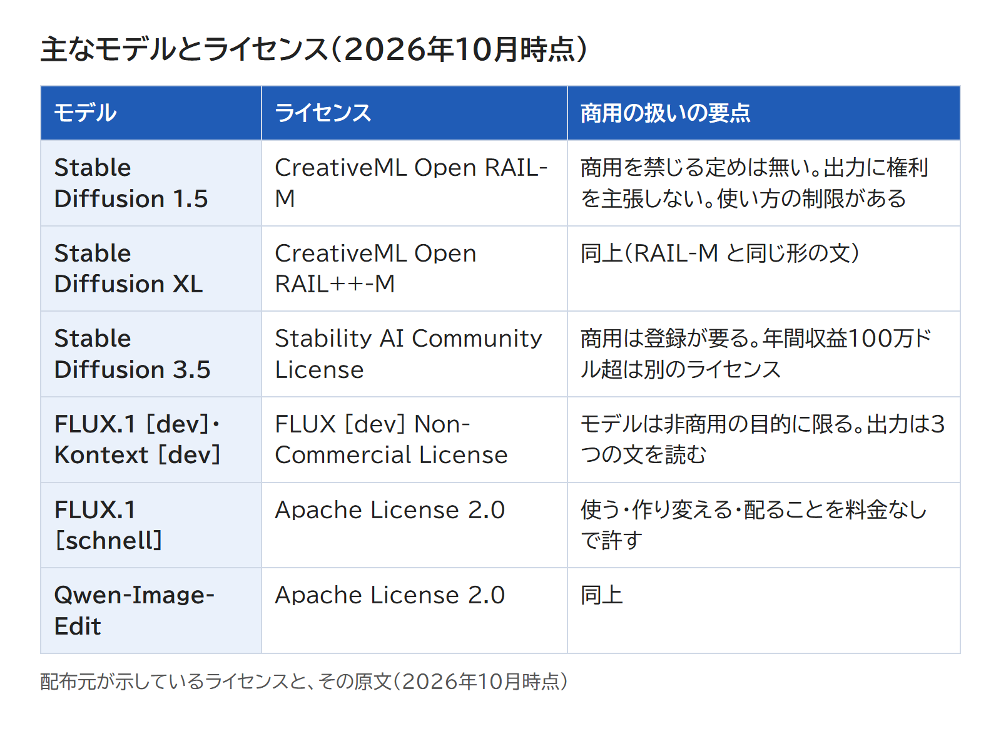The width and height of the screenshot is (1001, 731).
Task: Select the CreativeML Open RAIL-M cell
Action: click(x=414, y=183)
